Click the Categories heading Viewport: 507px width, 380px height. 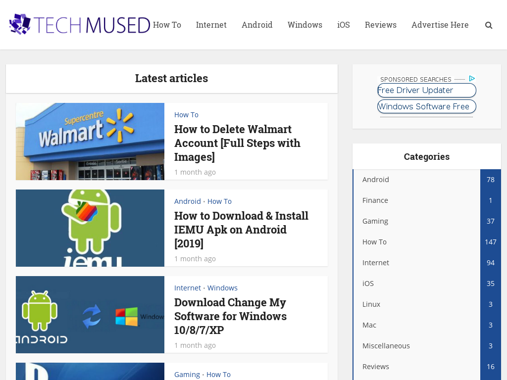(x=426, y=156)
